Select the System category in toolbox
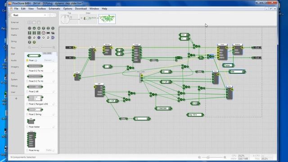This screenshot has width=288, height=162. coord(14,79)
